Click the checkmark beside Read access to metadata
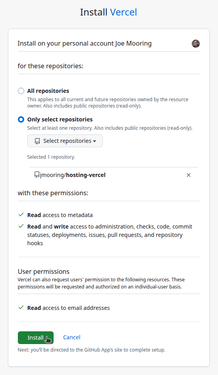This screenshot has height=375, width=218. 21,215
